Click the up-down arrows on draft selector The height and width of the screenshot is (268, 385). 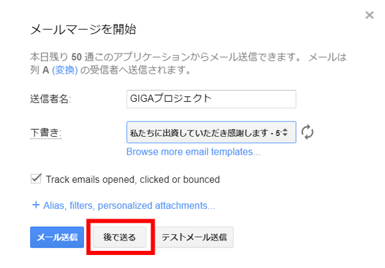[285, 133]
